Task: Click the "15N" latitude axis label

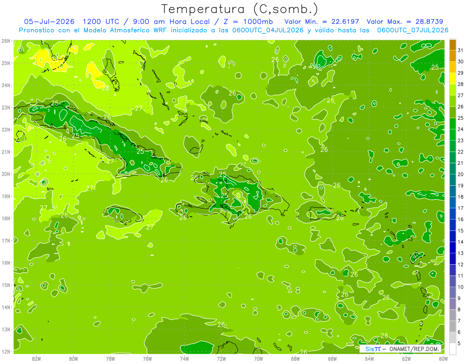Action: point(6,285)
